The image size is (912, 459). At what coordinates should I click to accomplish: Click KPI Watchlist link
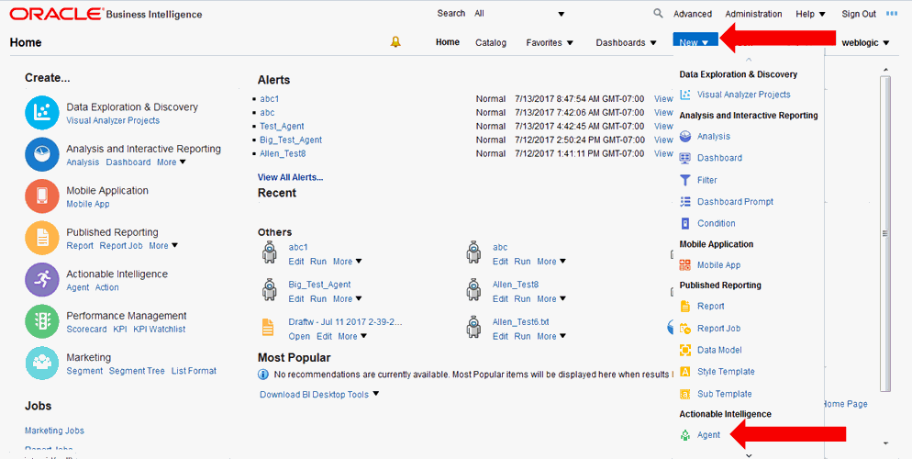click(x=160, y=330)
